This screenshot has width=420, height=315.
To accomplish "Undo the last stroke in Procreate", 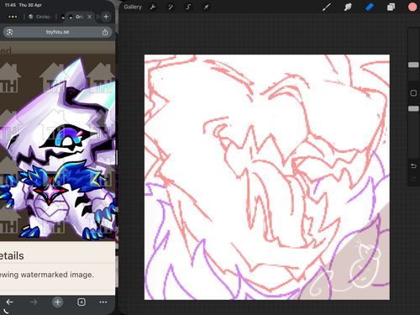I will (x=413, y=166).
